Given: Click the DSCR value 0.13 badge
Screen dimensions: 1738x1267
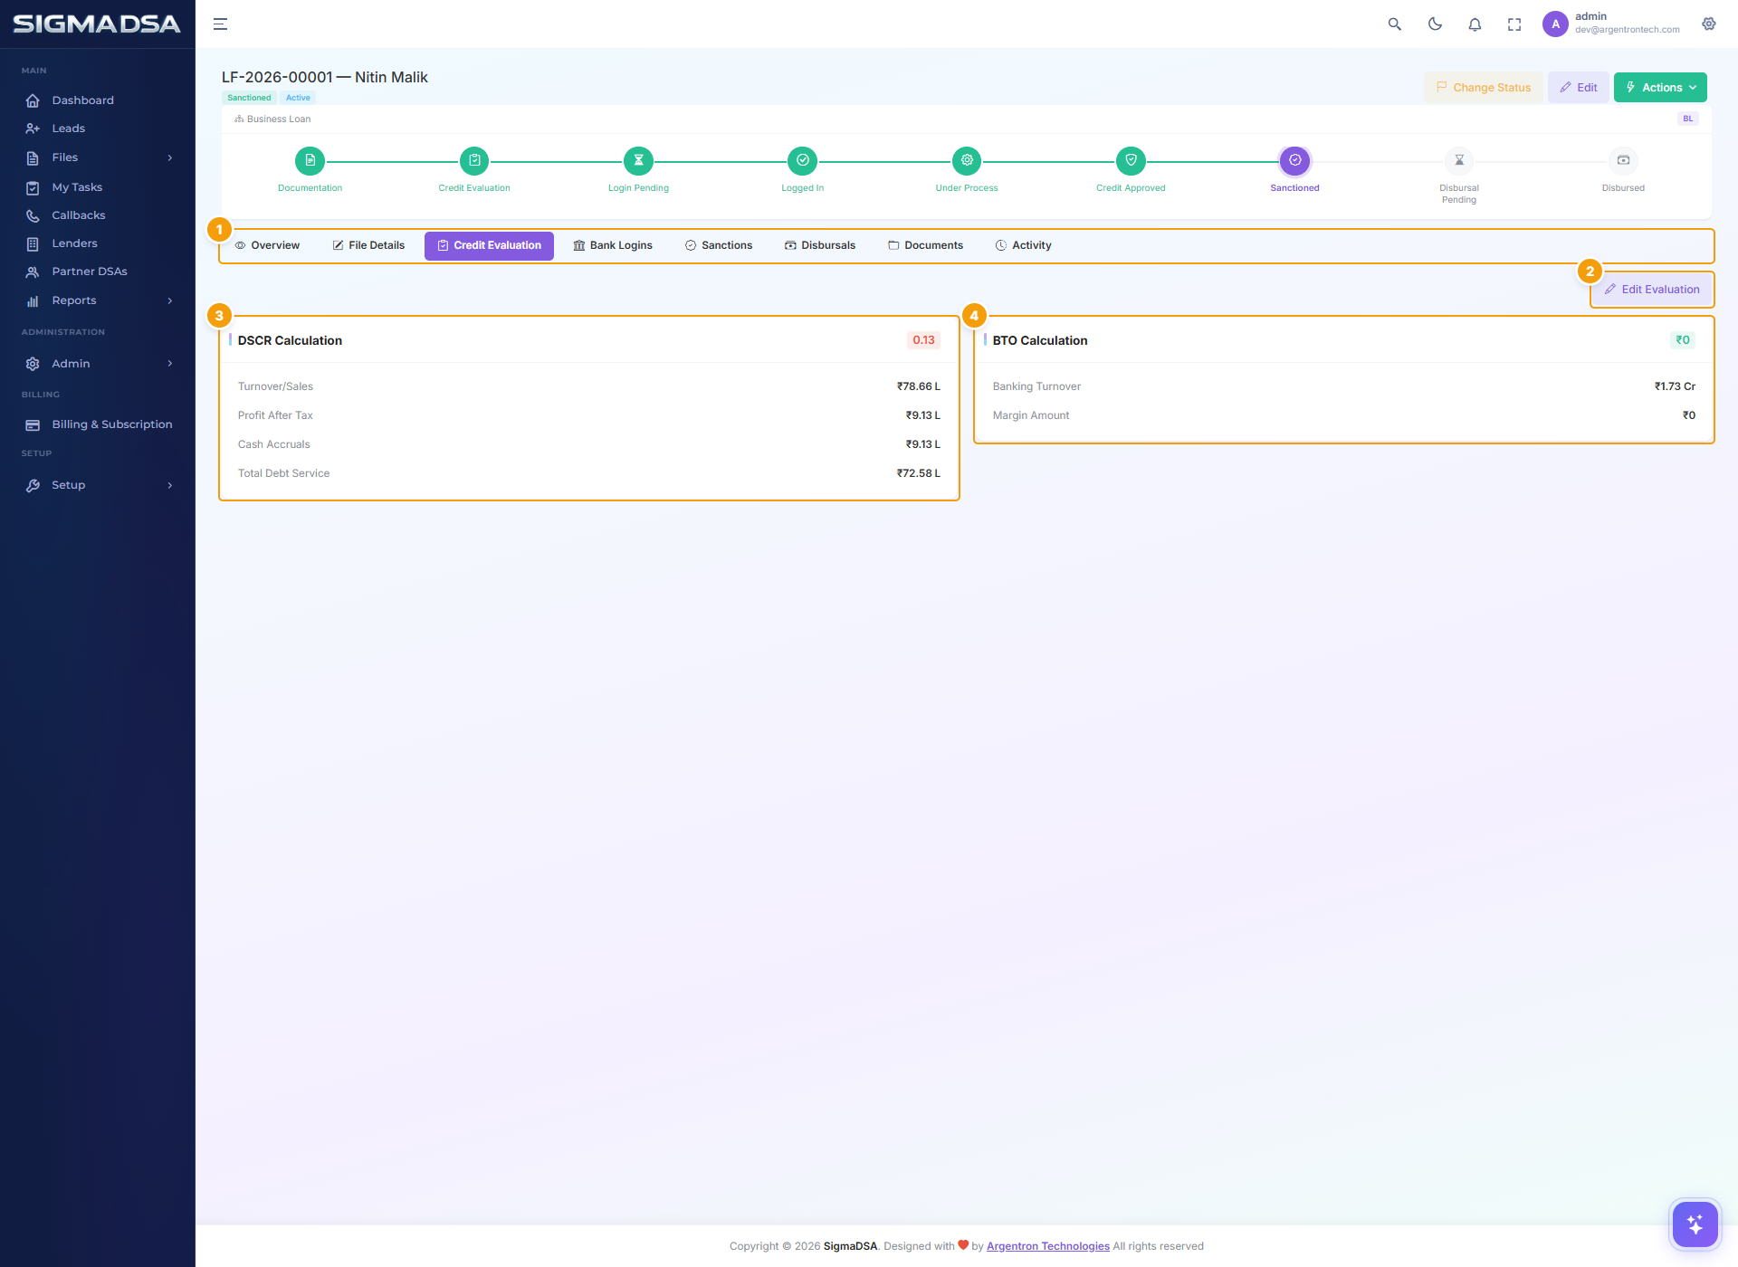Looking at the screenshot, I should tap(923, 340).
